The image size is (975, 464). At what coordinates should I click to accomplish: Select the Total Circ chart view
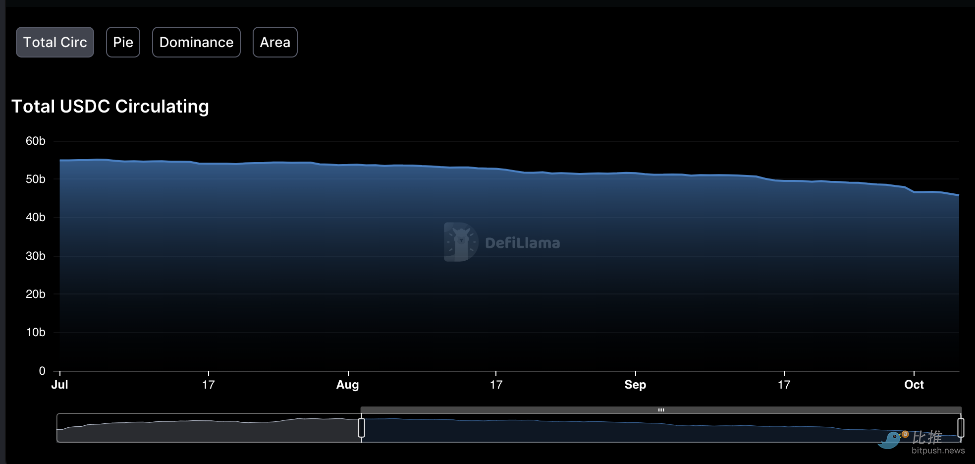point(55,42)
